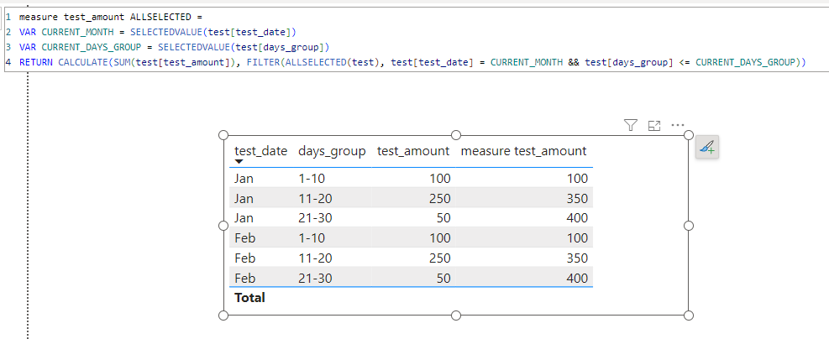
Task: Click days_group 1-10 cell in first Jan row
Action: tap(312, 179)
